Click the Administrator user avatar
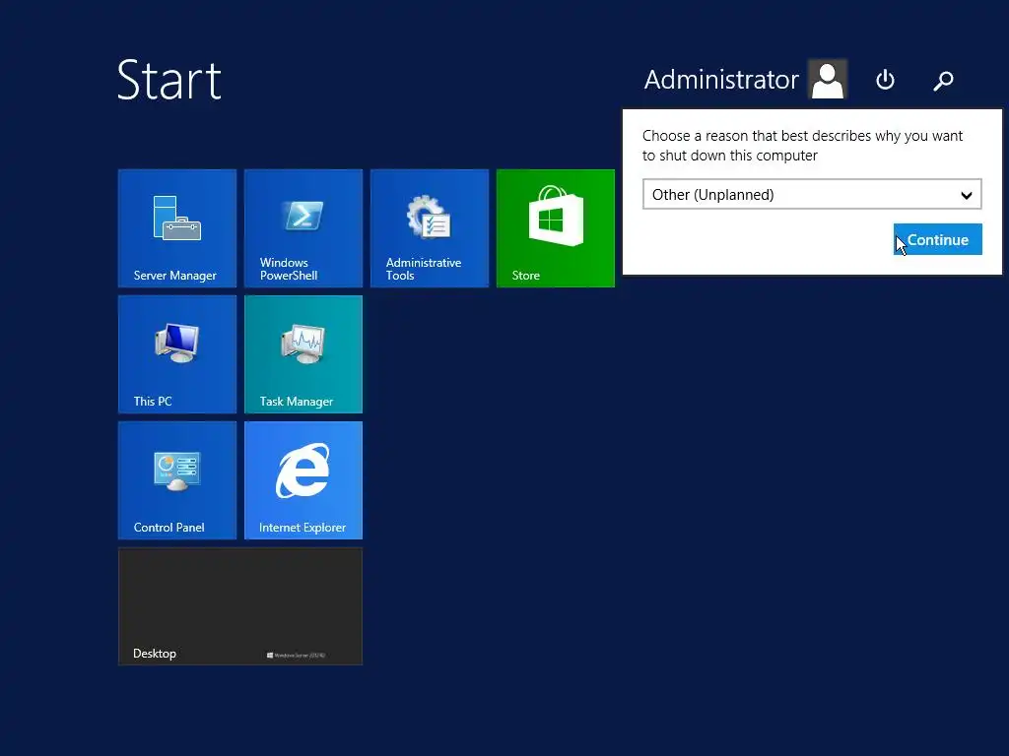1009x756 pixels. pos(828,79)
